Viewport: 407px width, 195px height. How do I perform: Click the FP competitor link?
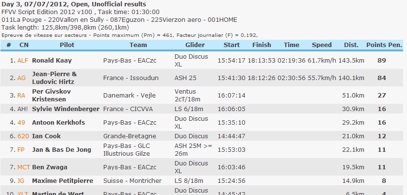pos(21,150)
